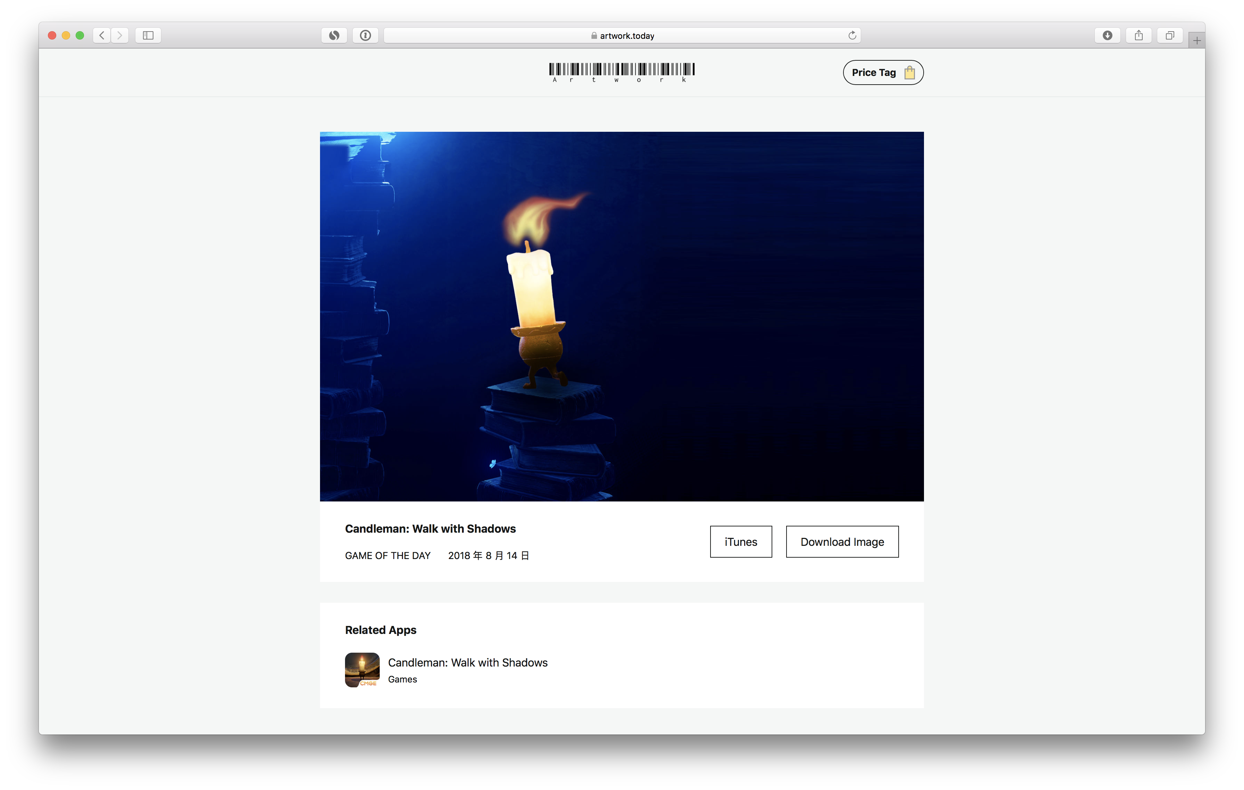Click Download Image button

pos(842,541)
